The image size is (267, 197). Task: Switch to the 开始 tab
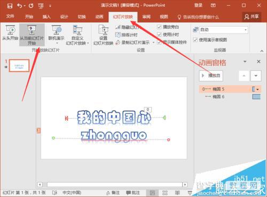pos(29,17)
